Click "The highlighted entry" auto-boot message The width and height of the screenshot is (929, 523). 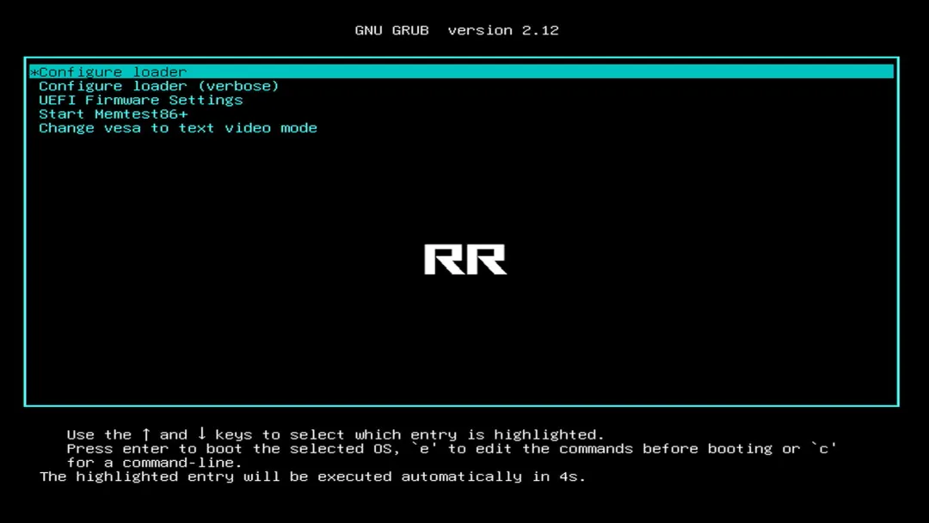[x=138, y=477]
